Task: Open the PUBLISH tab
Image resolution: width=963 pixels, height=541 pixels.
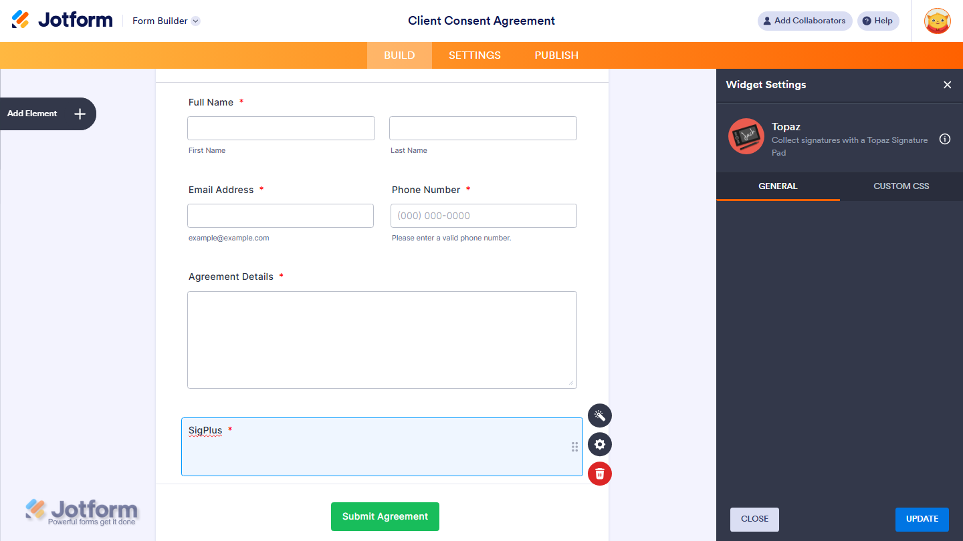Action: pos(556,55)
